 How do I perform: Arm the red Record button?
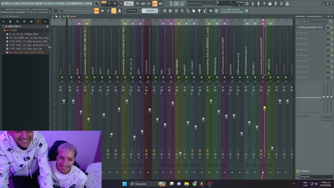click(121, 4)
